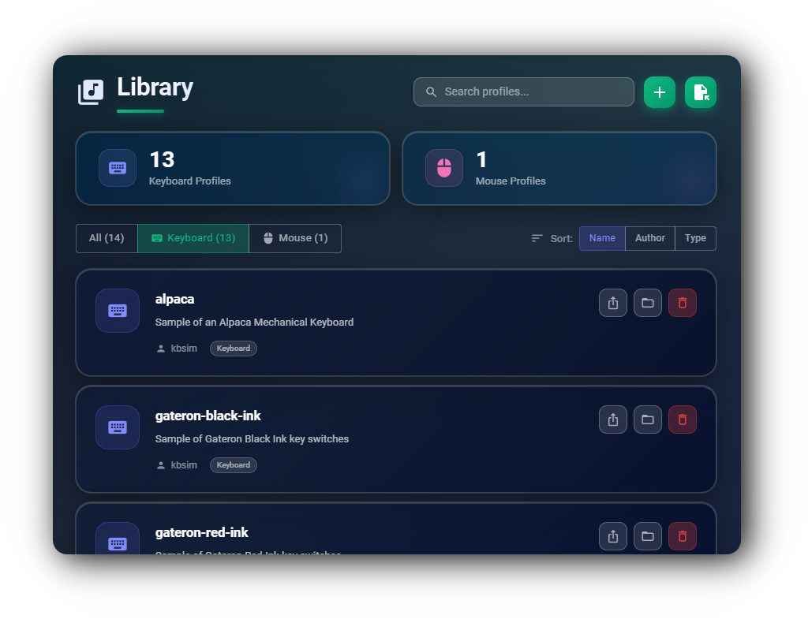Click the green import file icon

click(701, 91)
